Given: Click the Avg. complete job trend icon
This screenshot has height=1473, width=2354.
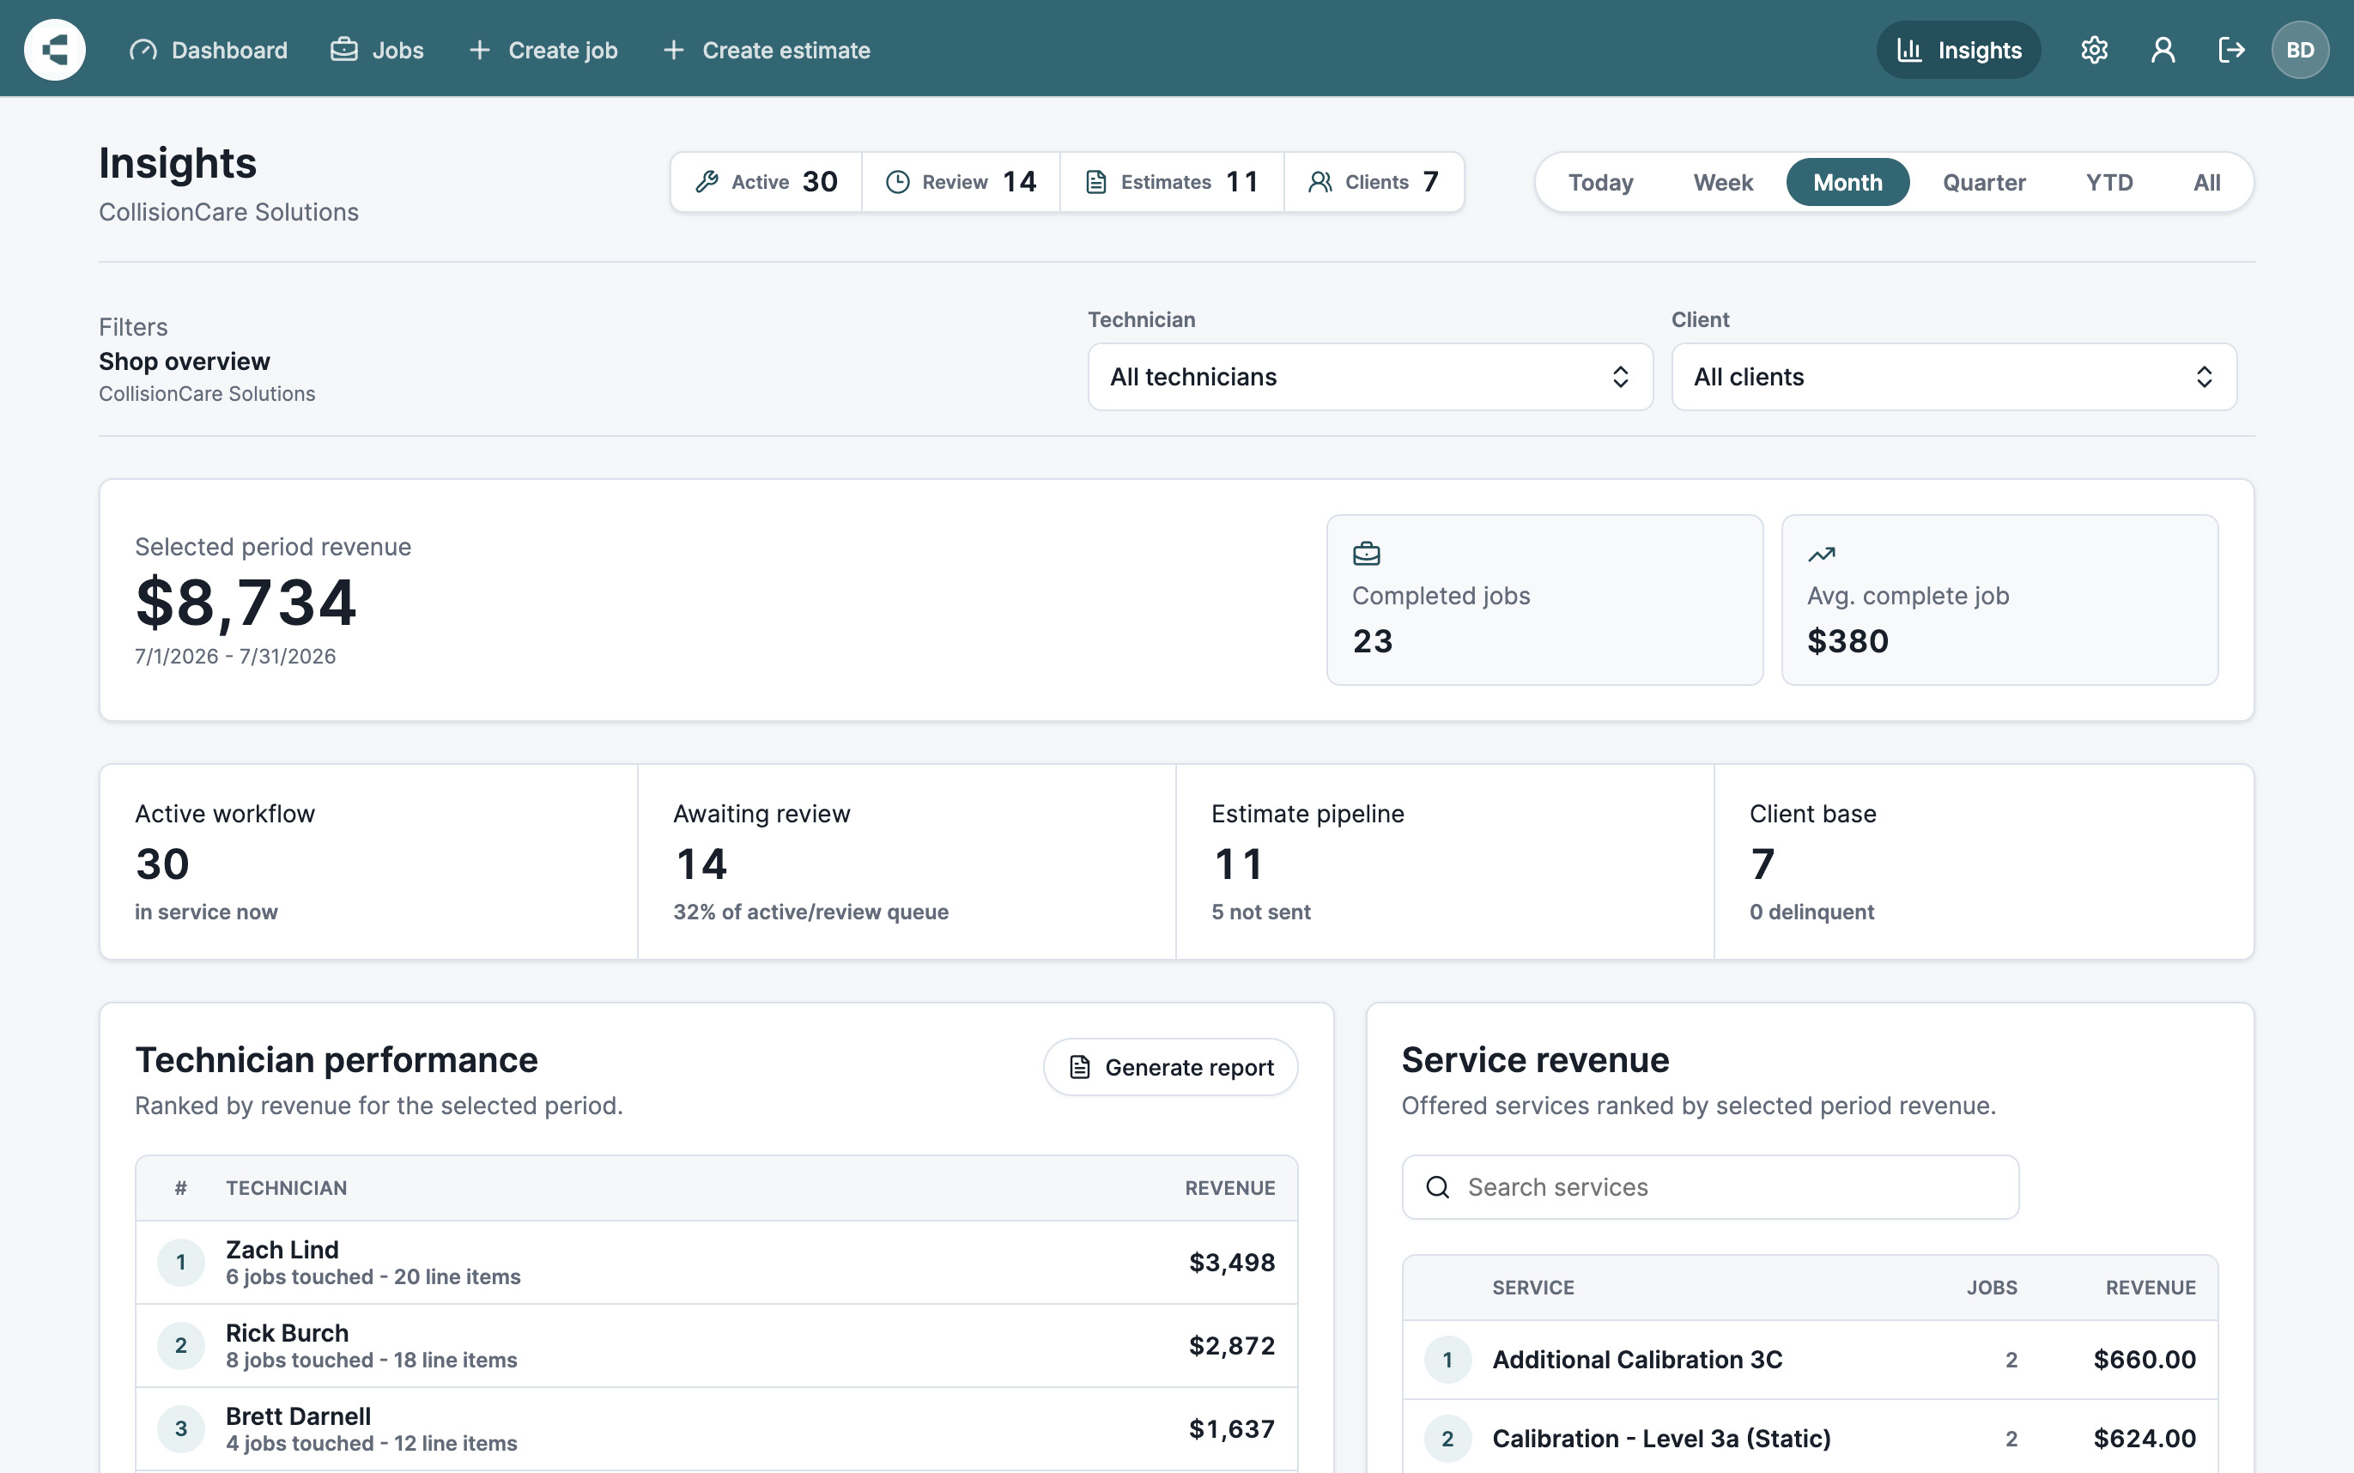Looking at the screenshot, I should pos(1822,555).
